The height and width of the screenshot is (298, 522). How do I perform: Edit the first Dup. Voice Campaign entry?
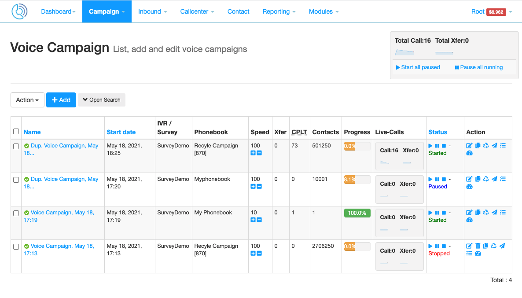click(469, 145)
